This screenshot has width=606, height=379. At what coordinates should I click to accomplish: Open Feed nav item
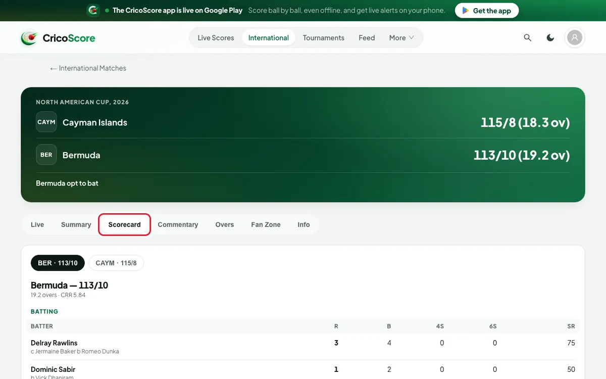(x=367, y=38)
